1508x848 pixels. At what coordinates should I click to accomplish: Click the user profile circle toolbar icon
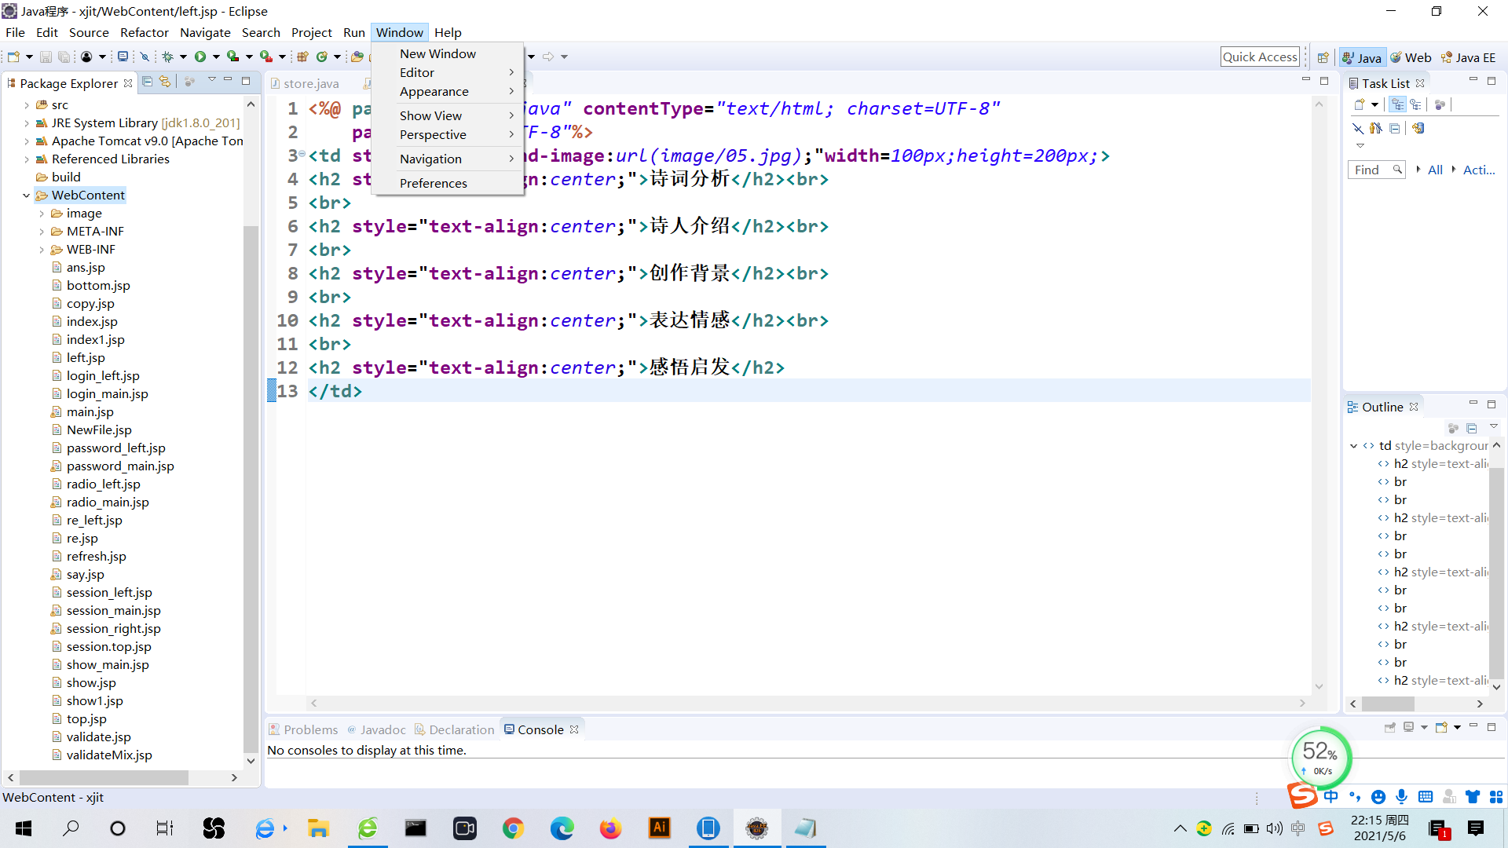pos(86,57)
